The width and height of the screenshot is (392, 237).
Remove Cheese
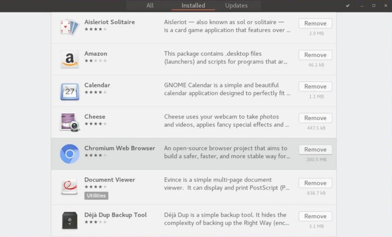[315, 118]
